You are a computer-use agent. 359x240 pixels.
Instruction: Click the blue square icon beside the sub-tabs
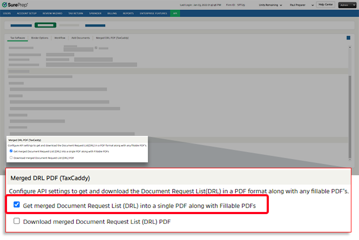(x=348, y=38)
